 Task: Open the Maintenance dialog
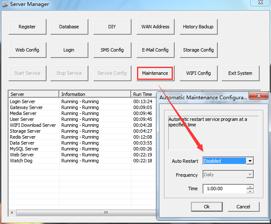coord(155,73)
